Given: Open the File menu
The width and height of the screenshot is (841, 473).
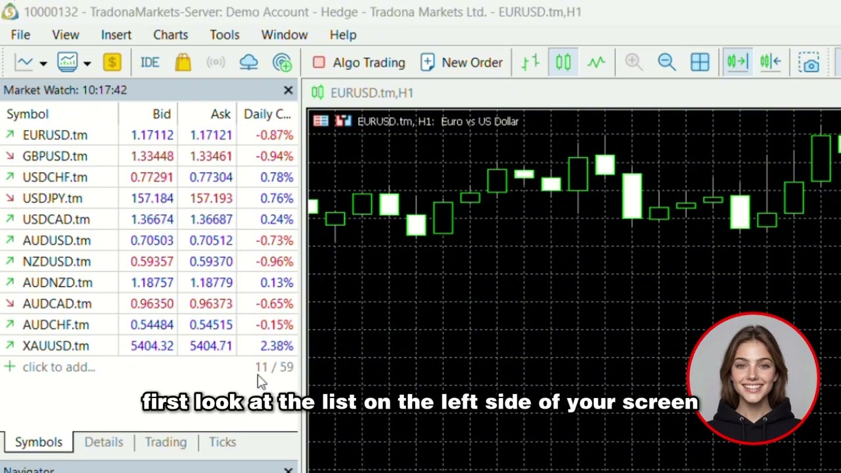Looking at the screenshot, I should 20,35.
